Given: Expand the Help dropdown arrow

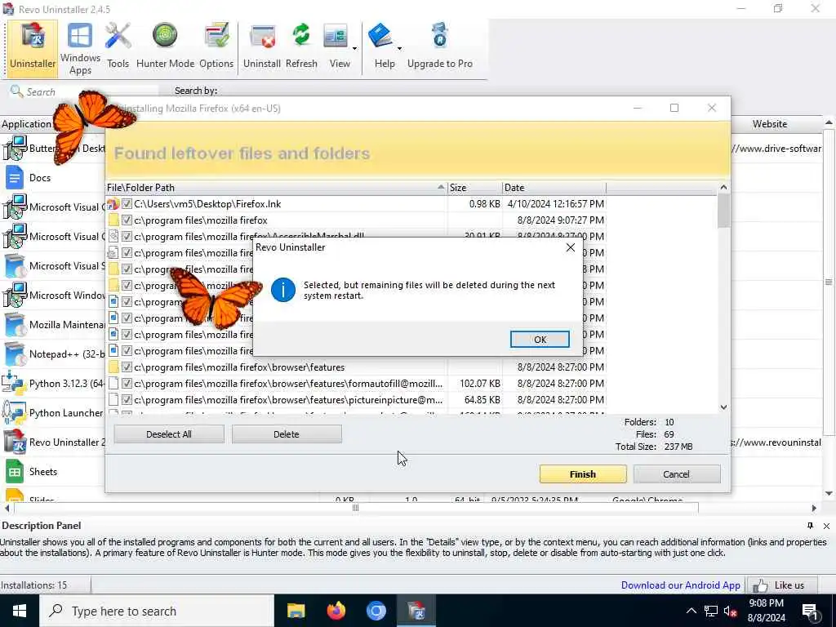Looking at the screenshot, I should tap(399, 48).
